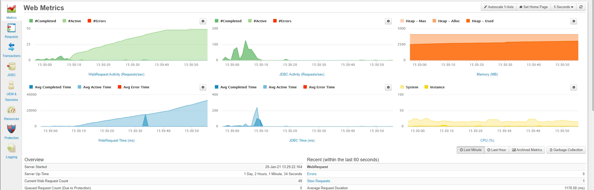Open the Metrics sidebar icon
Viewport: 594px width, 190px height.
(x=11, y=9)
